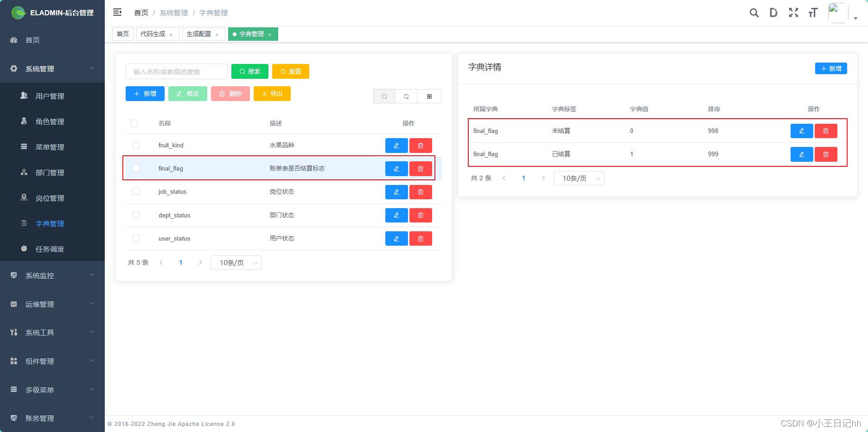868x432 pixels.
Task: Edit the dept_status dictionary row
Action: (396, 215)
